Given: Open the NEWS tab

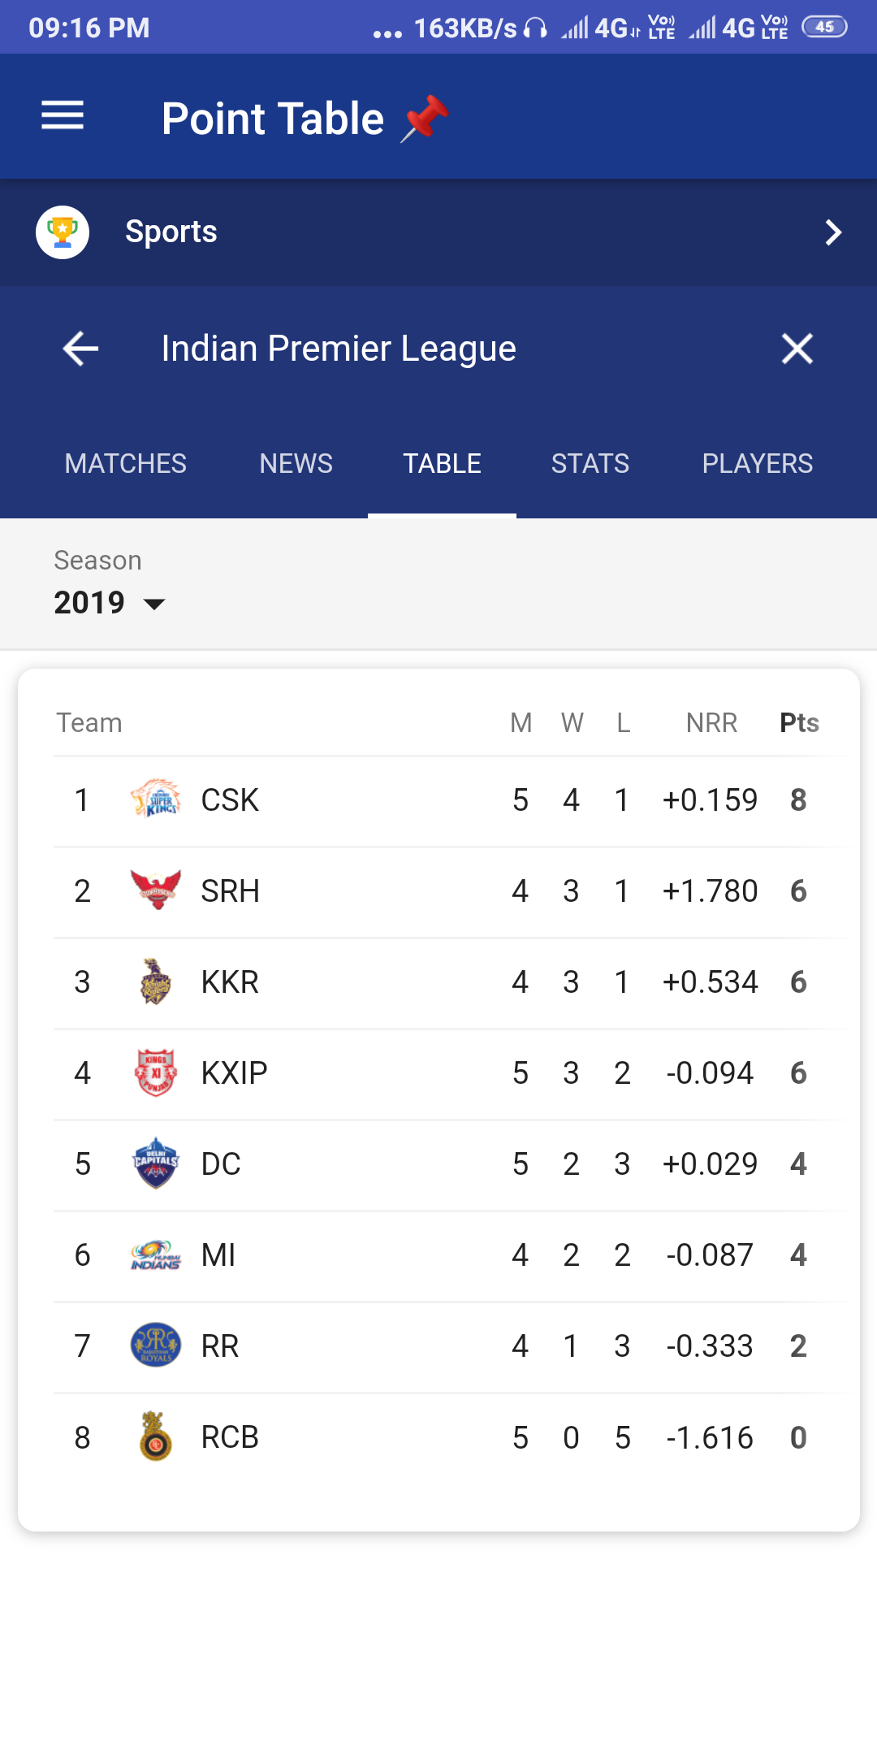Looking at the screenshot, I should click(296, 463).
